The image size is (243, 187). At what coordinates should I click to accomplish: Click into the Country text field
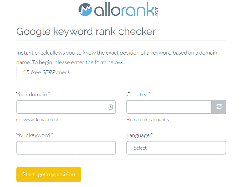pos(169,107)
